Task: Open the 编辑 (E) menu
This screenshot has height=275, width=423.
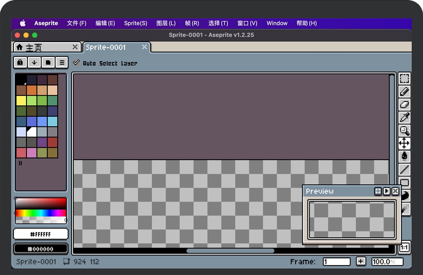Action: point(105,23)
